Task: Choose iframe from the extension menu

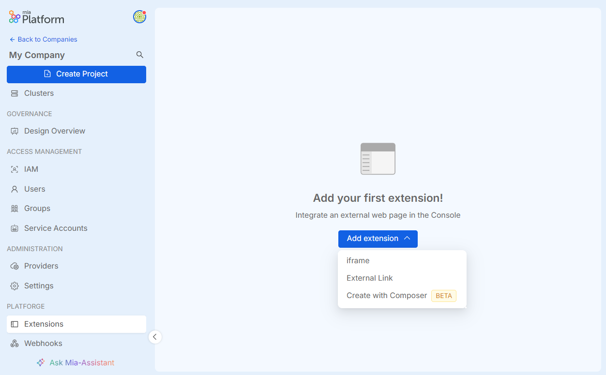Action: tap(358, 260)
